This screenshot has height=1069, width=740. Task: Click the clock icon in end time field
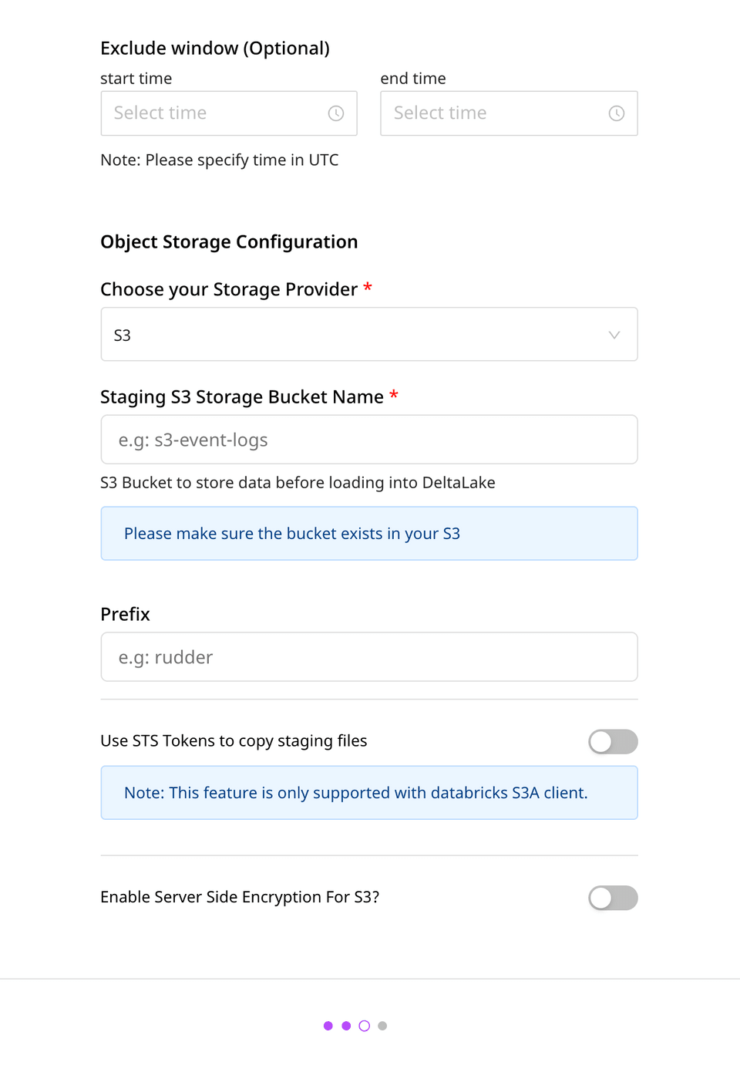tap(616, 113)
